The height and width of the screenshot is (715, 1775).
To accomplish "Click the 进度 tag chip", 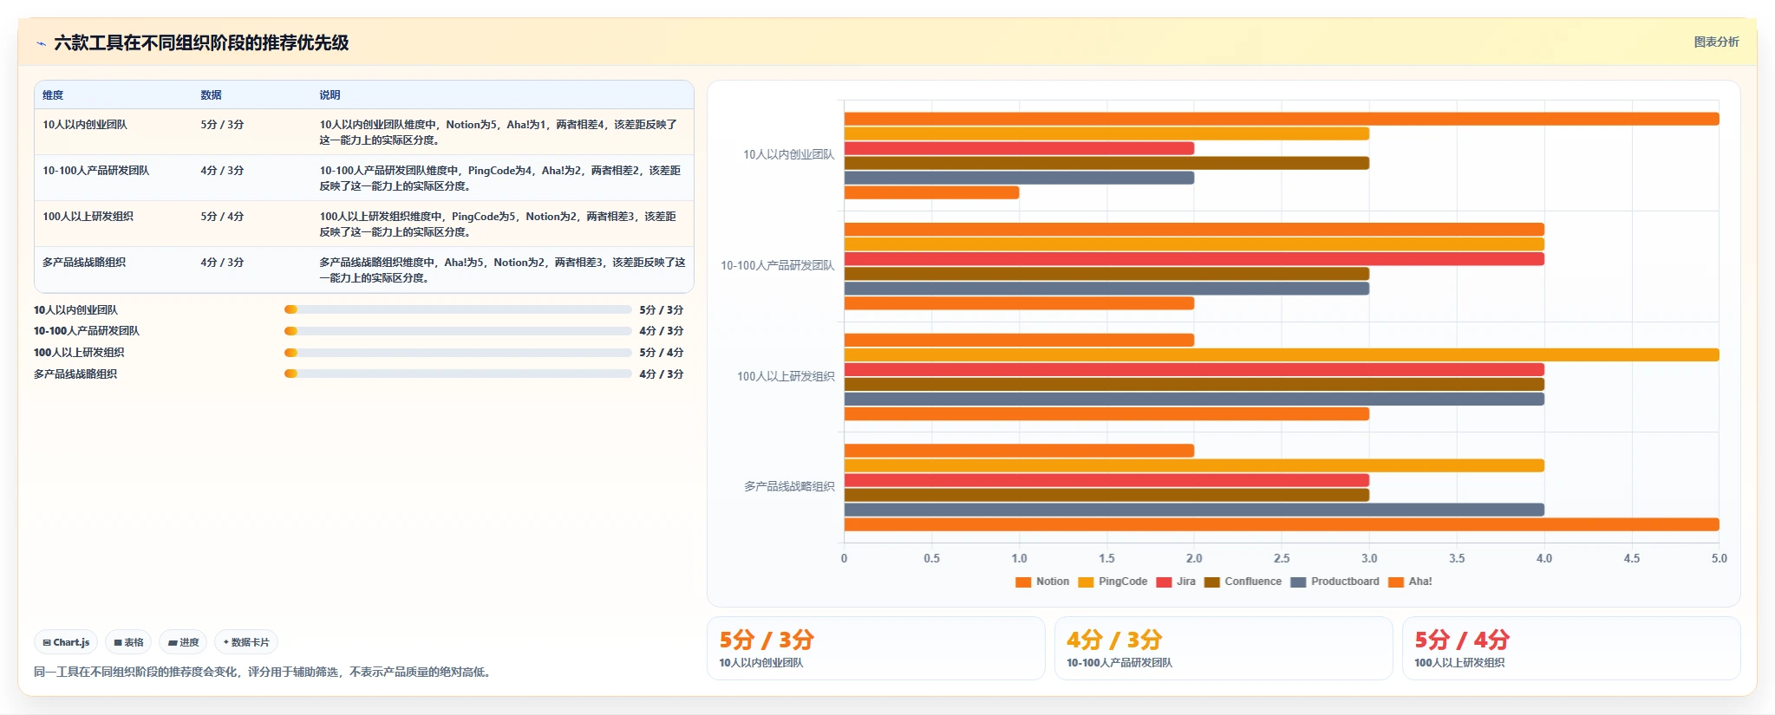I will tap(183, 642).
